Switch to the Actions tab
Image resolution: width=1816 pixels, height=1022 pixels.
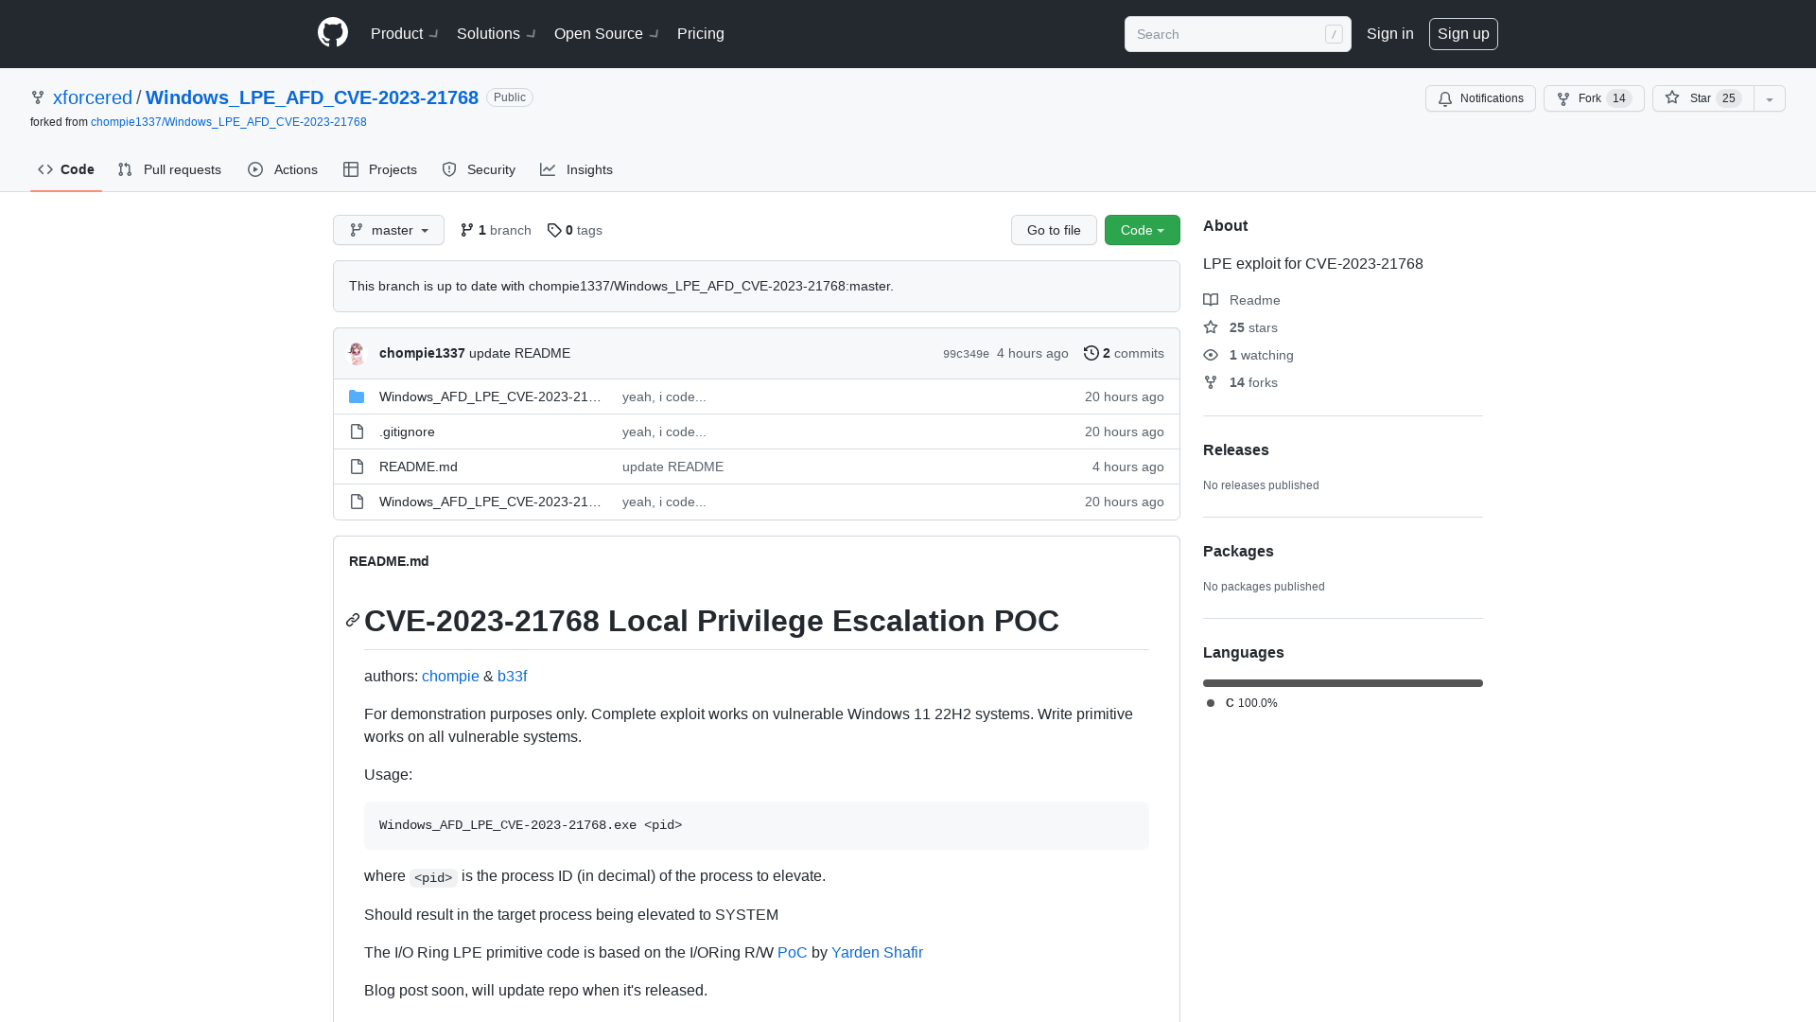pos(283,169)
